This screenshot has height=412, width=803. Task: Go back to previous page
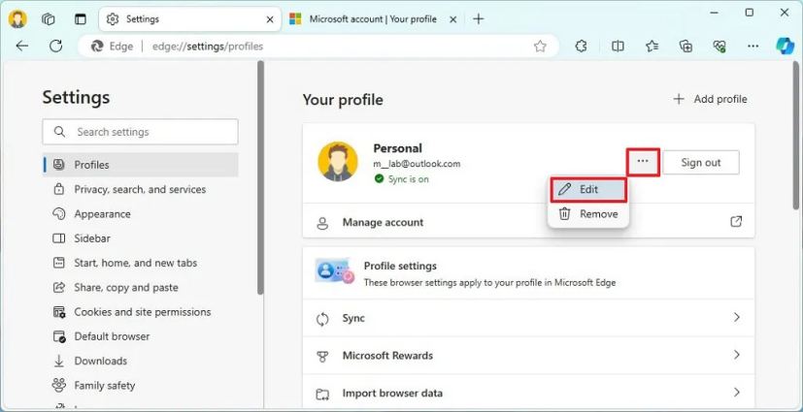click(22, 46)
